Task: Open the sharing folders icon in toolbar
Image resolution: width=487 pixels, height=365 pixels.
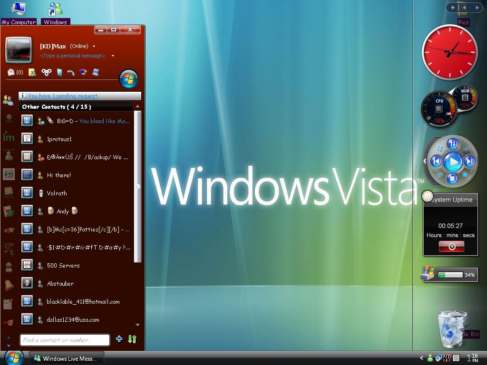Action: click(59, 72)
